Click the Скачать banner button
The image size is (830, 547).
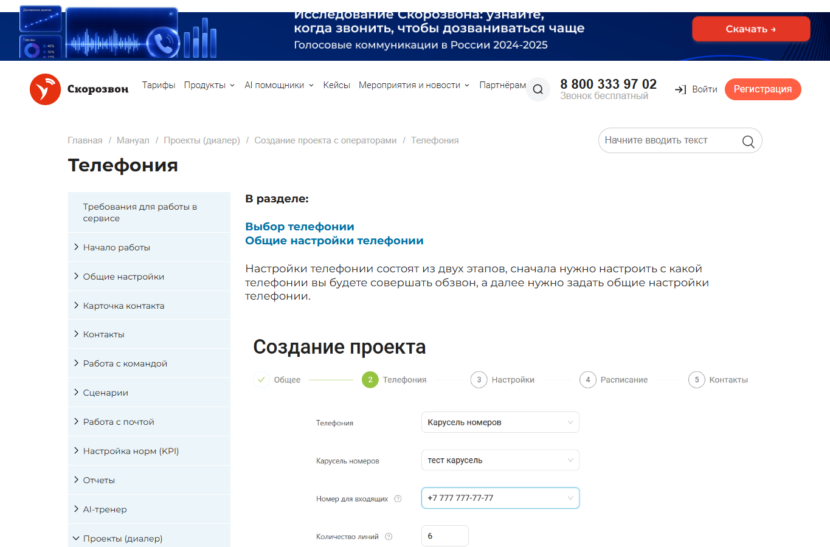coord(751,29)
